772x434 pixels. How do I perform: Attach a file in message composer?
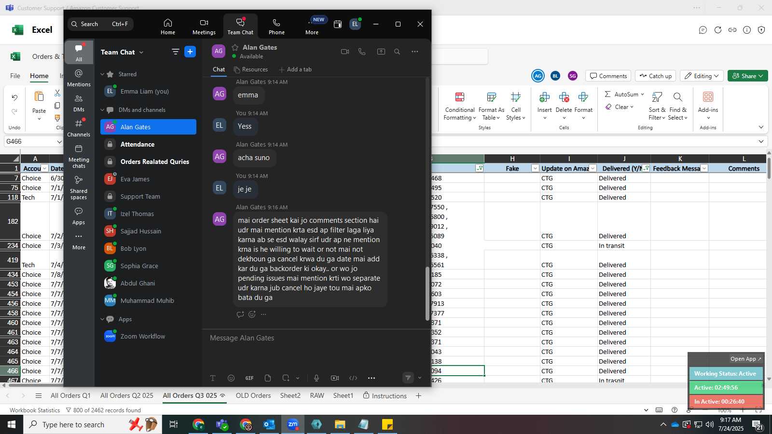[268, 378]
